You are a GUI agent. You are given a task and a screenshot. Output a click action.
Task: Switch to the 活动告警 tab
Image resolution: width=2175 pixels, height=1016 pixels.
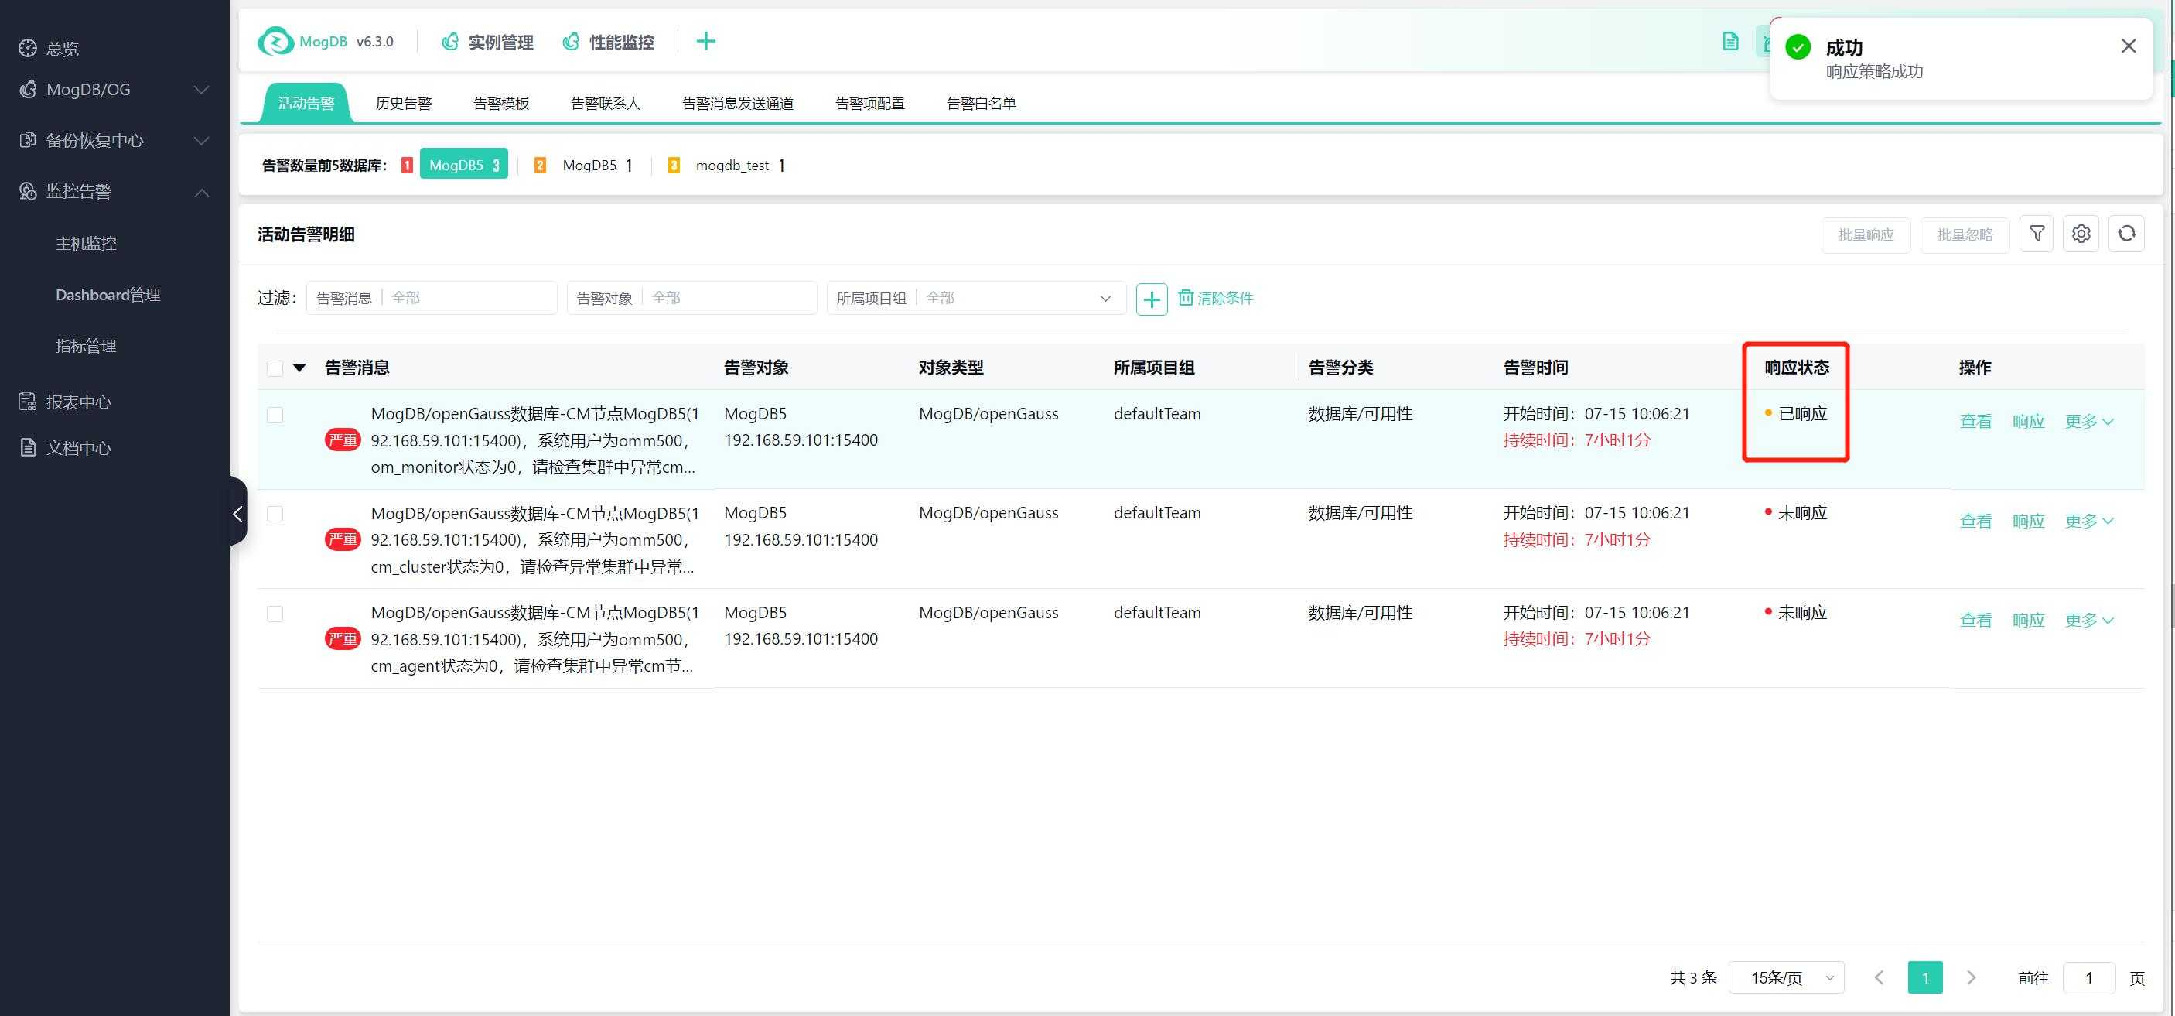point(306,103)
